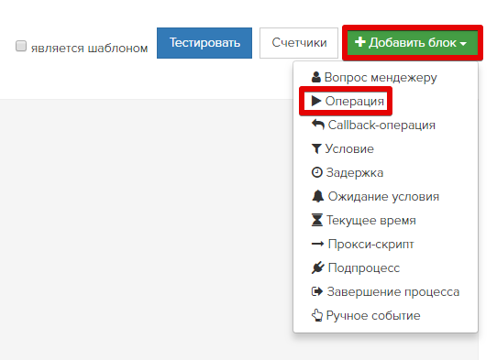Screen dimensions: 497x360
Task: Click the plug icon for Подпроцесс
Action: [x=318, y=267]
